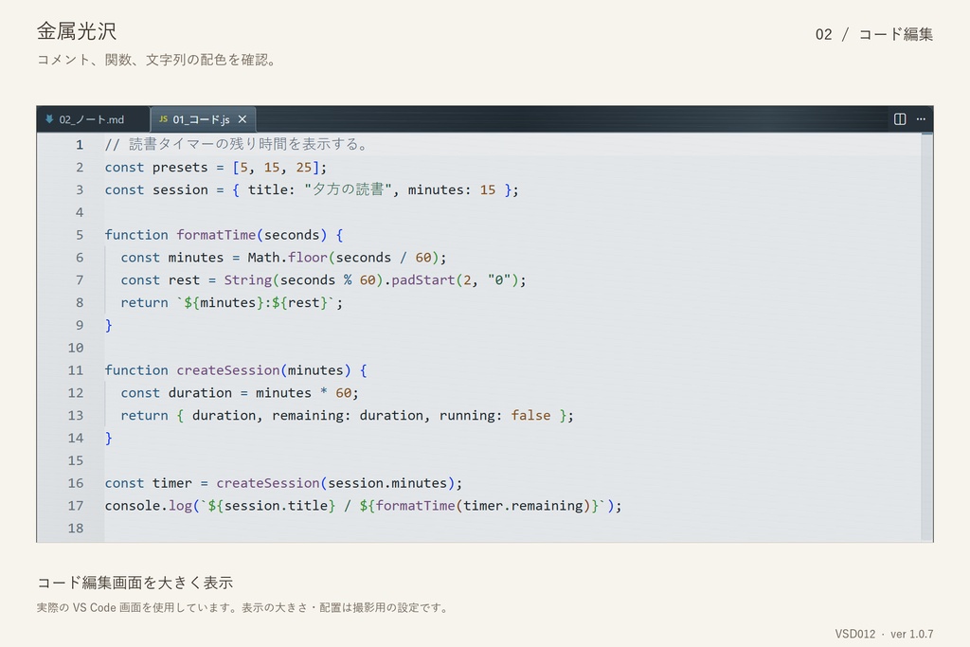Viewport: 970px width, 647px height.
Task: Click the return keyword on line 8
Action: pos(144,302)
